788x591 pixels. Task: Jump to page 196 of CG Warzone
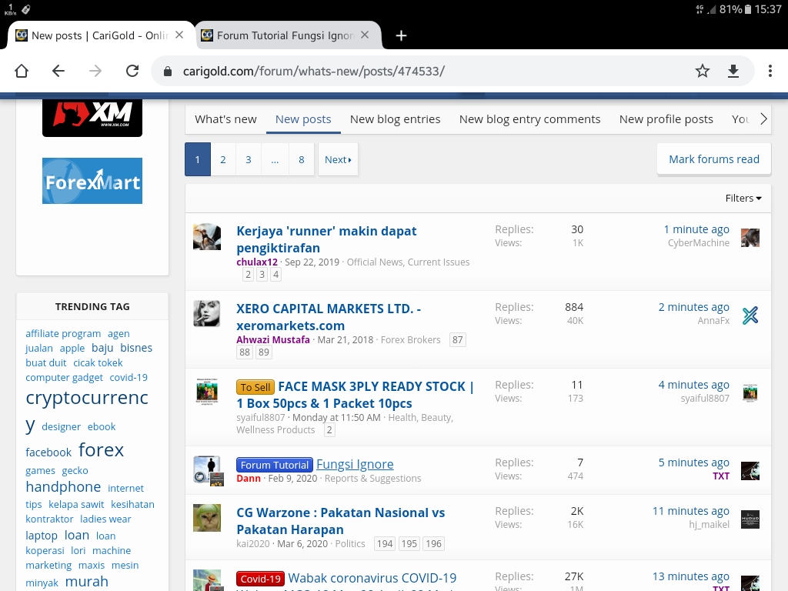pos(433,544)
